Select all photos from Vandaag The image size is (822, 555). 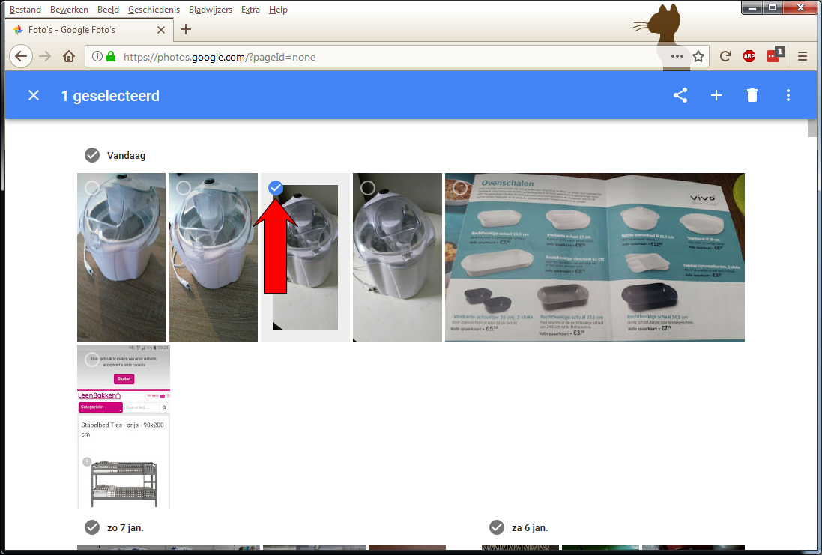click(92, 155)
